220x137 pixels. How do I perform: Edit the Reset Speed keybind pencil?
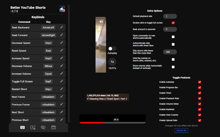click(x=62, y=50)
